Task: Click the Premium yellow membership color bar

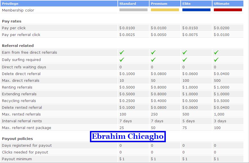Action: tap(165, 10)
